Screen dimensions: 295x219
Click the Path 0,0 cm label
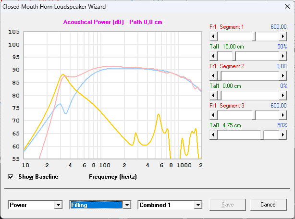pyautogui.click(x=146, y=22)
